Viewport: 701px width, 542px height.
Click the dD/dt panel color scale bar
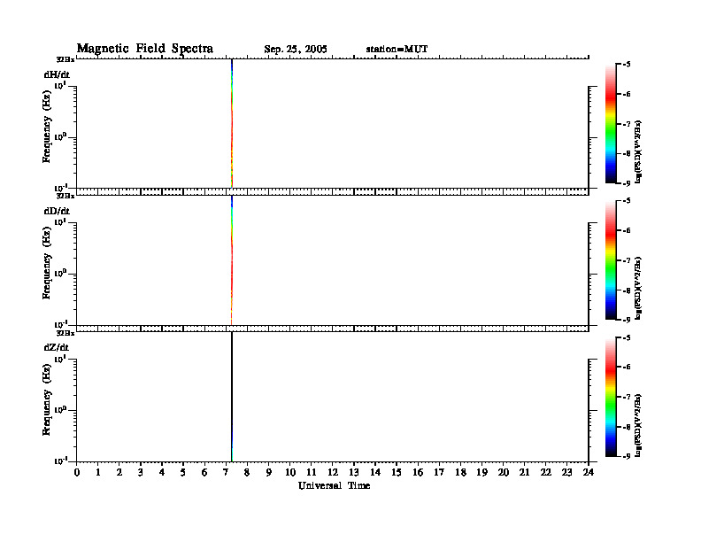point(611,260)
